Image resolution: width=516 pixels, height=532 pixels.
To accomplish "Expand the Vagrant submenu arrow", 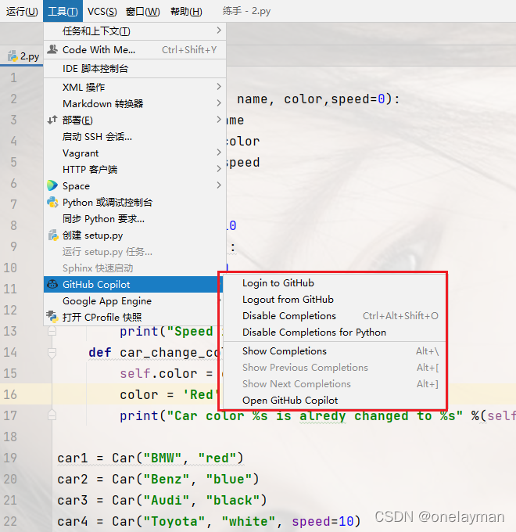I will click(219, 153).
